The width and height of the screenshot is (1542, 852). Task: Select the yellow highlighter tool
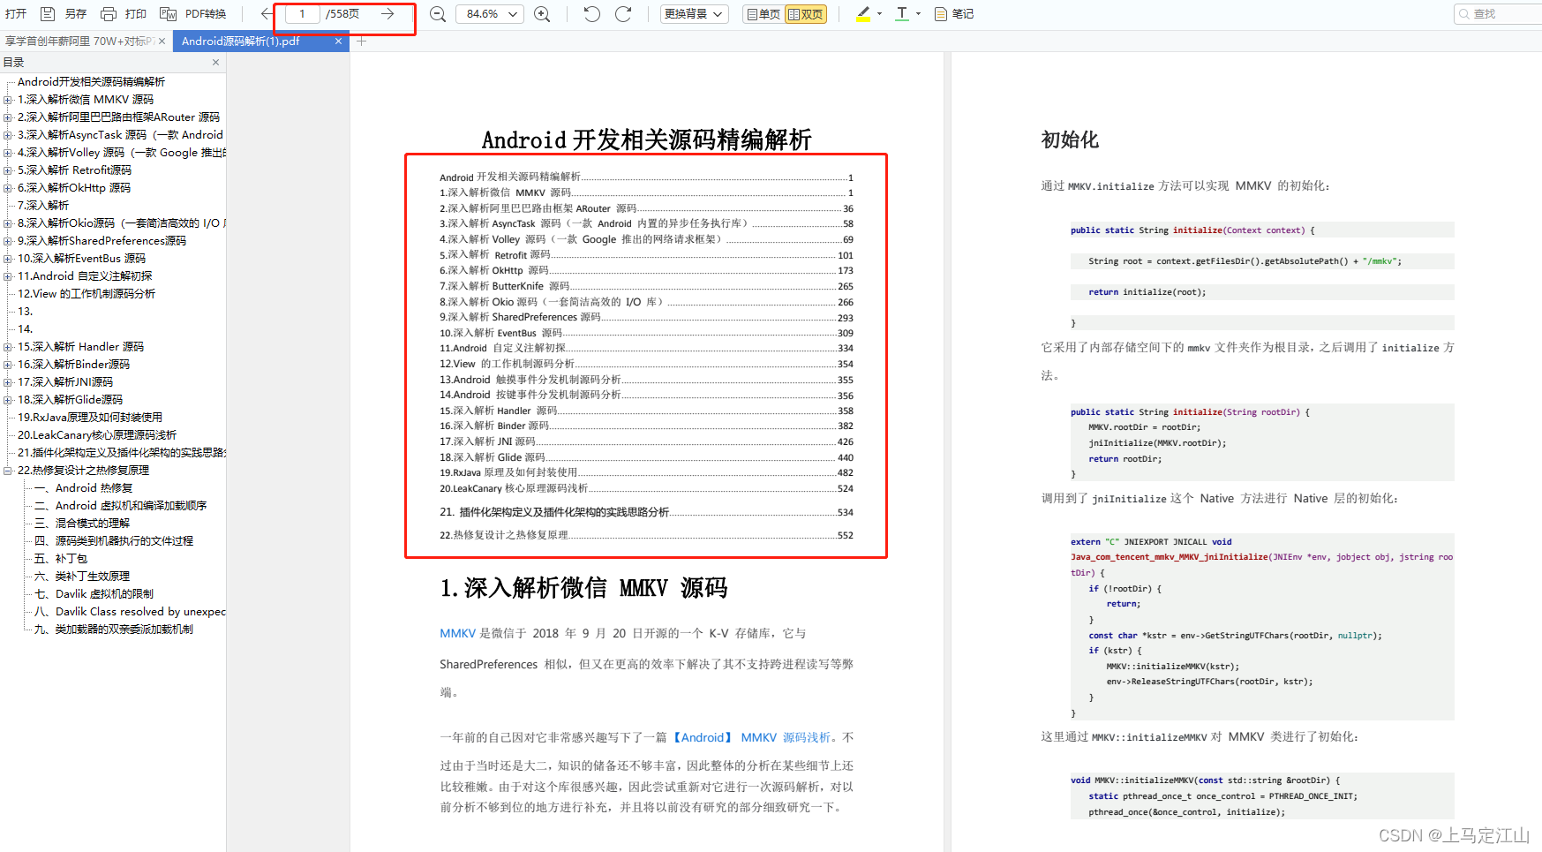[x=863, y=14]
